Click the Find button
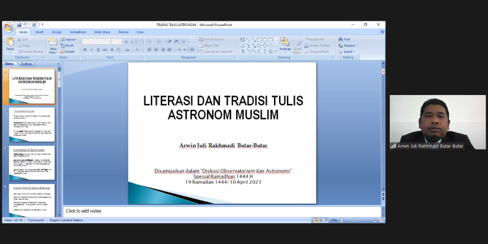This screenshot has width=488, height=244. coord(344,39)
